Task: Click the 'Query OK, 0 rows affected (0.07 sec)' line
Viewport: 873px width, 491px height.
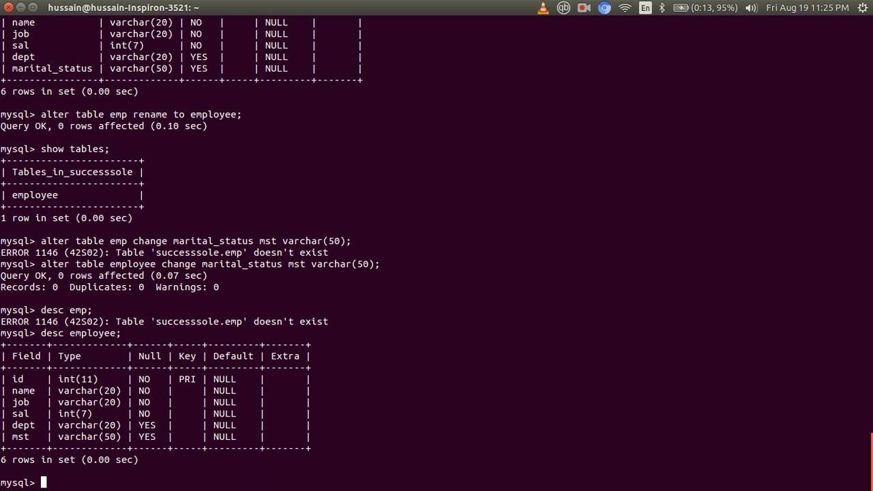Action: tap(104, 276)
